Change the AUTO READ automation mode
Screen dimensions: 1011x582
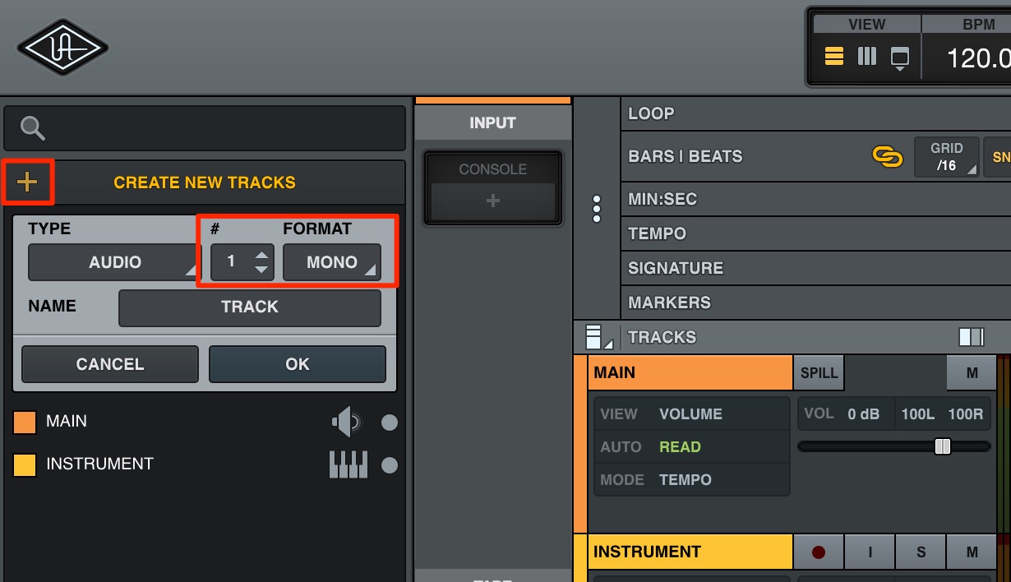(691, 447)
